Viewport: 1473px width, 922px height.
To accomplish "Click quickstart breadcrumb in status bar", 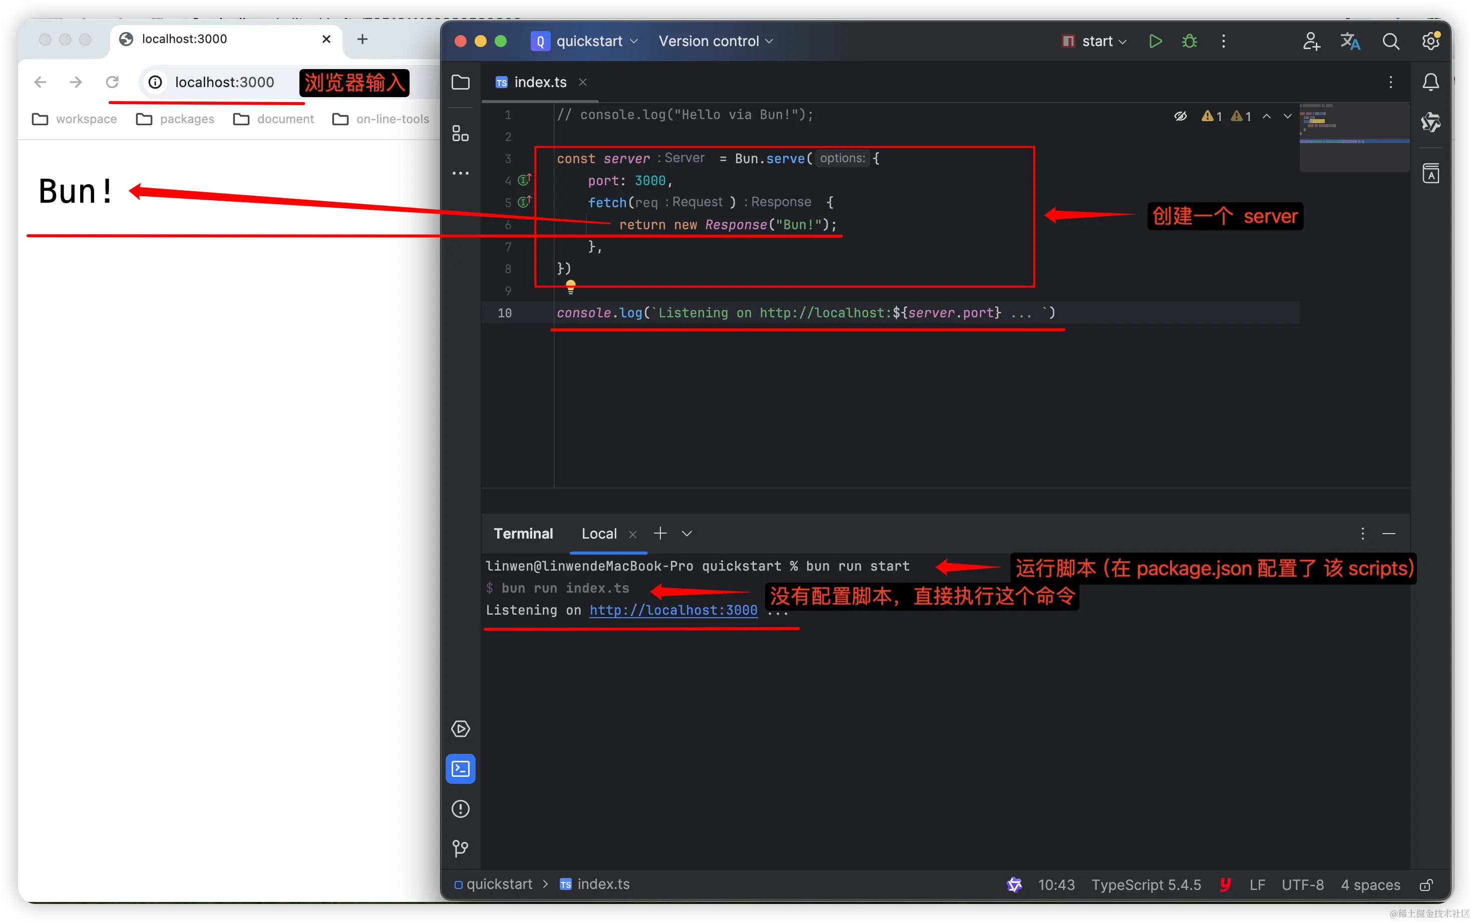I will point(494,884).
